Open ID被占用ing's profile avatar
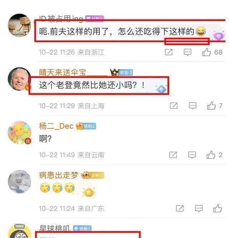The width and height of the screenshot is (229, 238). point(19,25)
